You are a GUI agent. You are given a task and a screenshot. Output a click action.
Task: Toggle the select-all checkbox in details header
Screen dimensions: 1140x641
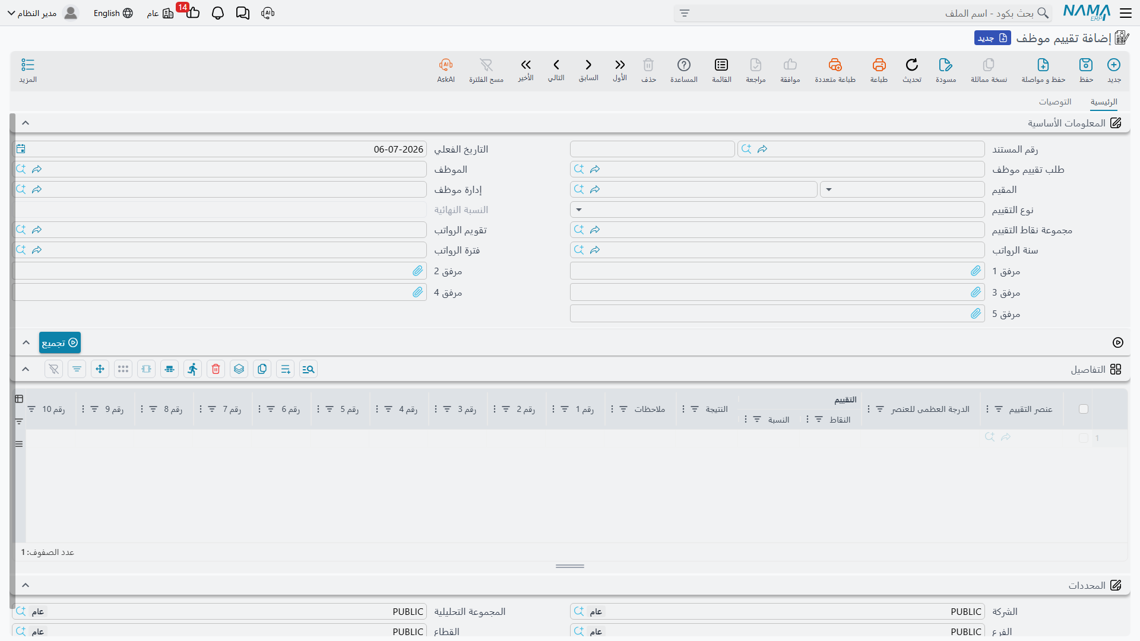pos(1084,409)
